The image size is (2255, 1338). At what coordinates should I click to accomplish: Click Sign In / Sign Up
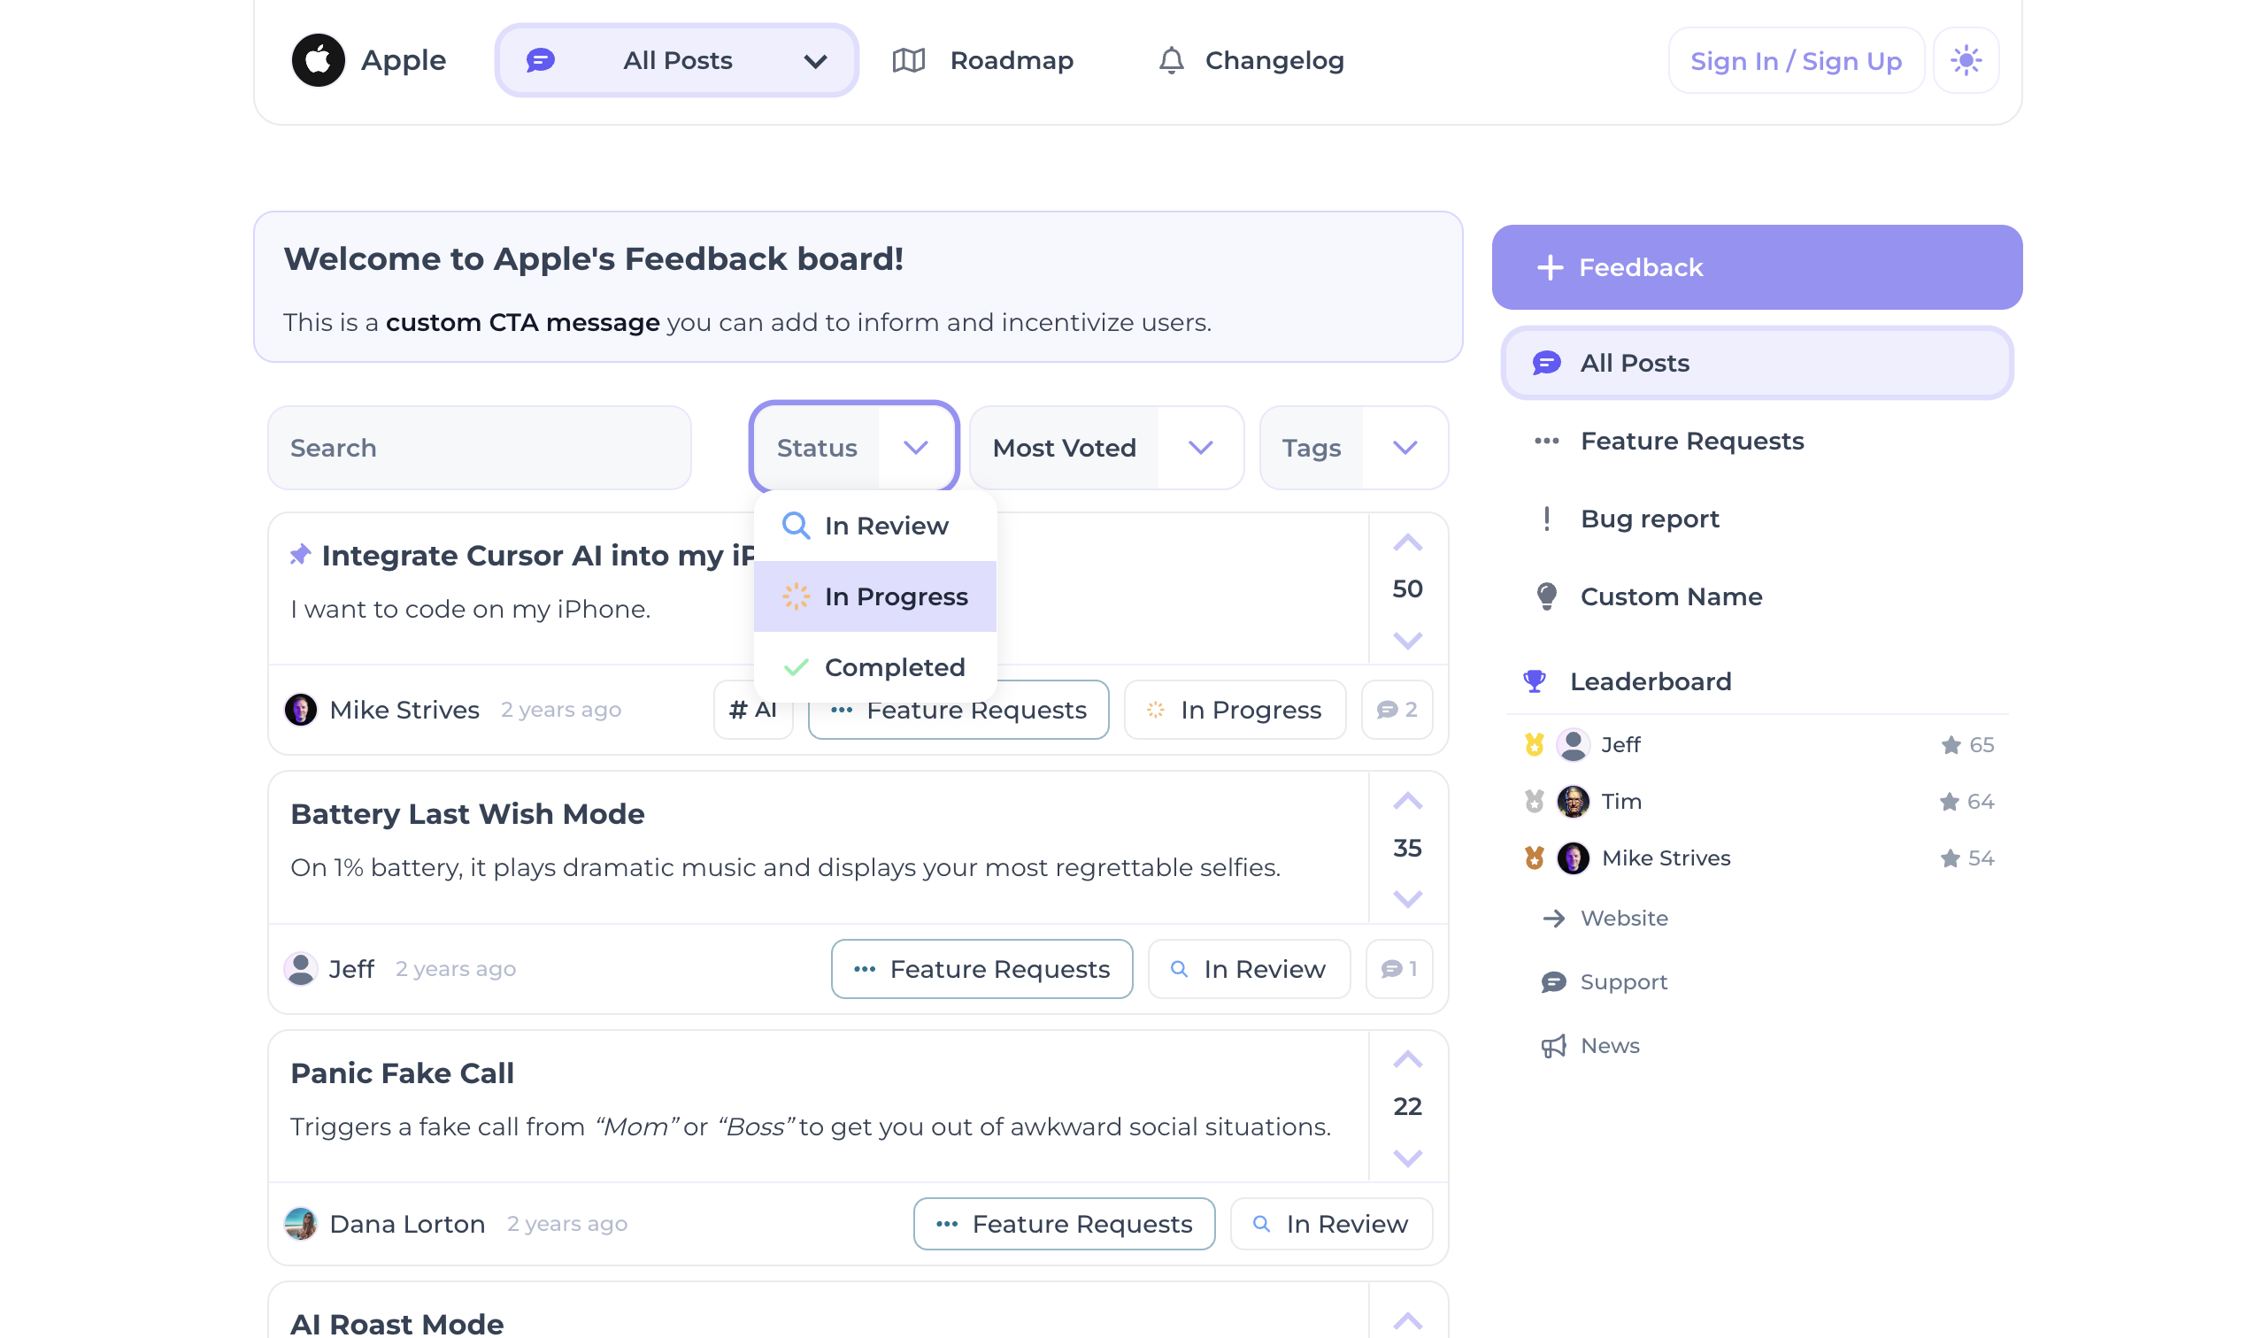tap(1795, 60)
